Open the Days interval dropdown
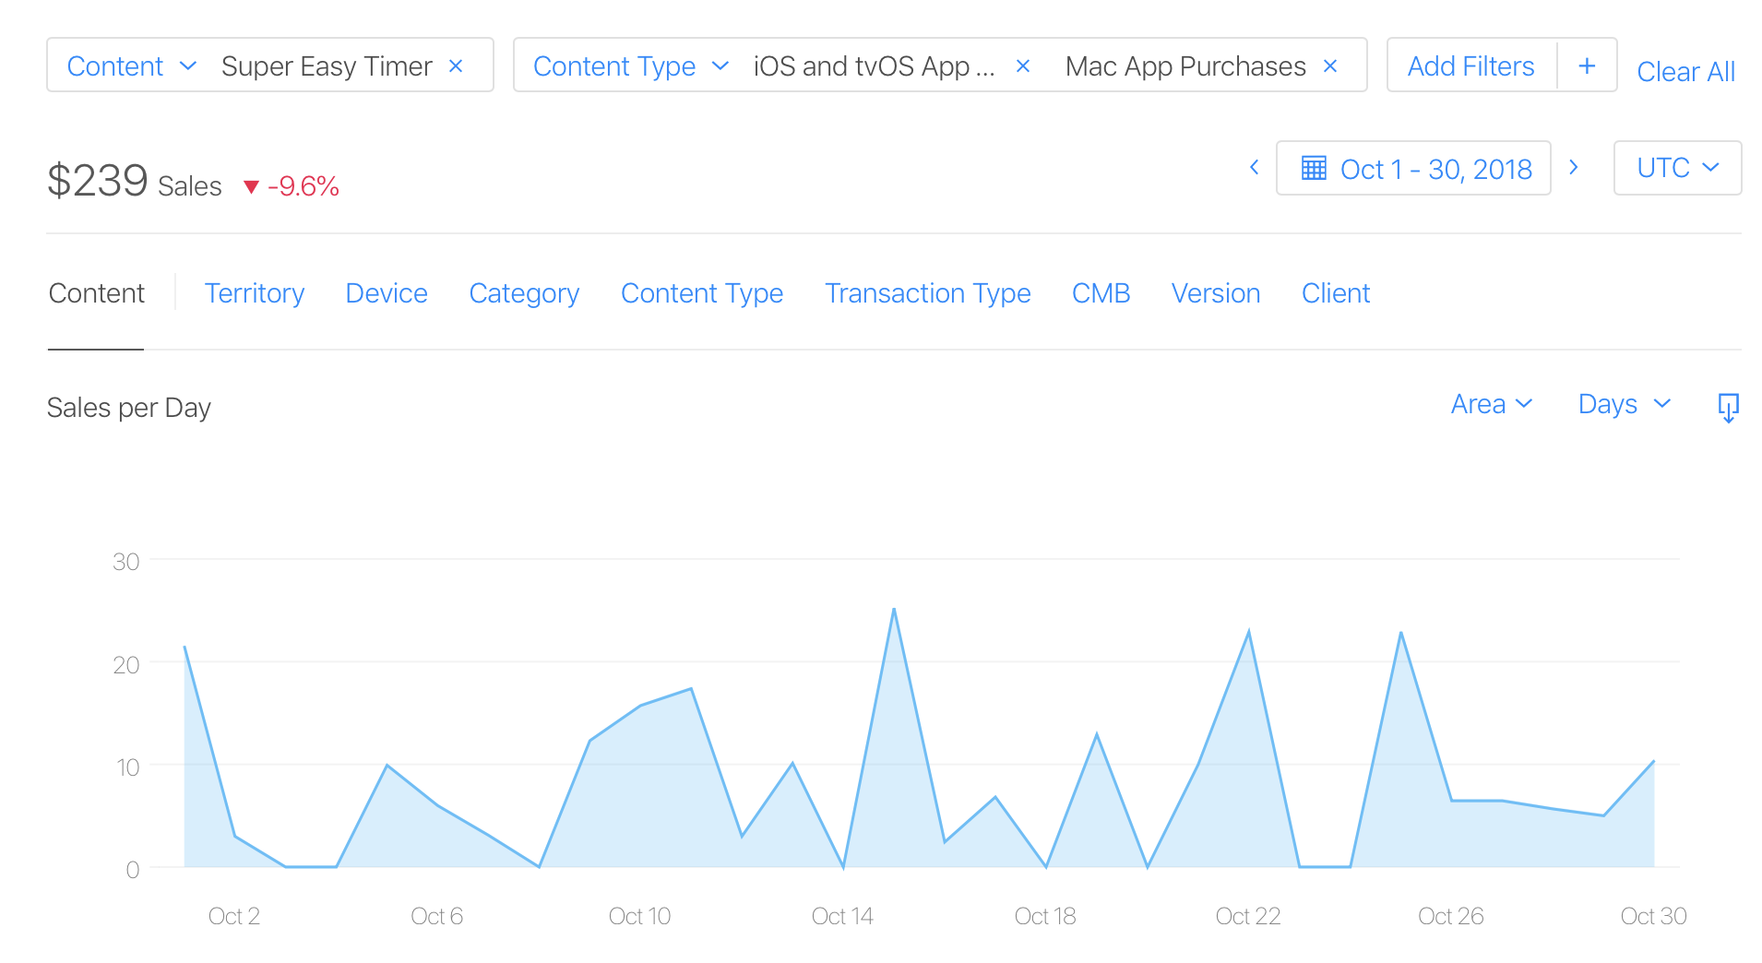Image resolution: width=1762 pixels, height=963 pixels. pyautogui.click(x=1624, y=403)
